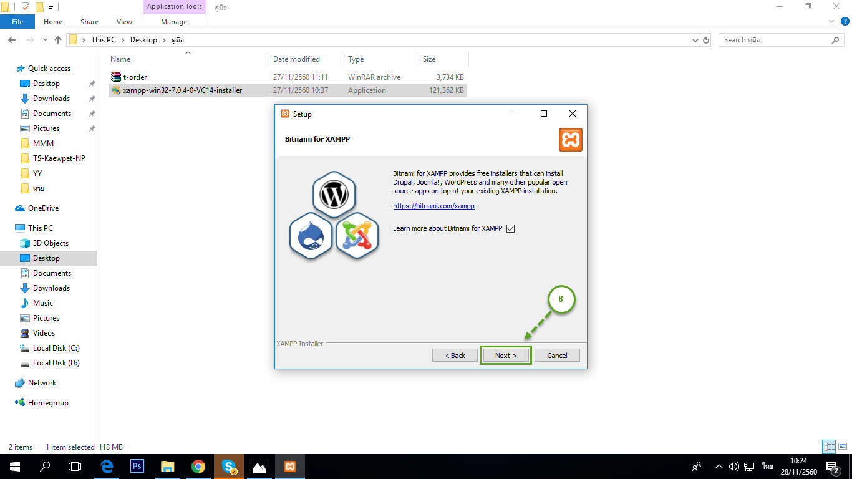
Task: Open Quick access in the navigation pane
Action: (x=49, y=69)
